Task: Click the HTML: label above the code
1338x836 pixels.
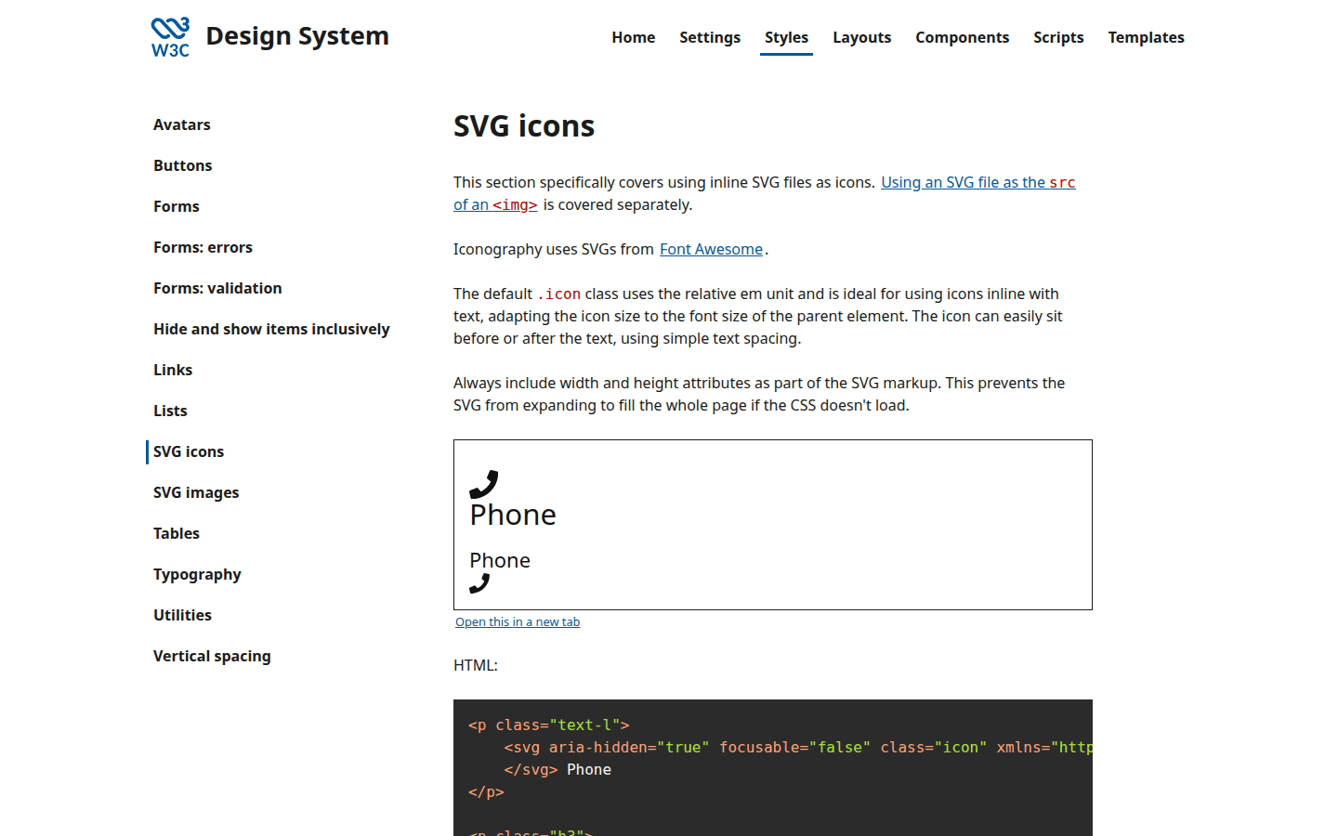Action: click(x=476, y=665)
